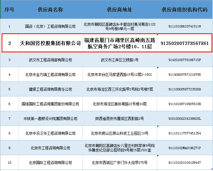This screenshot has width=213, height=171.
Task: Select cell 北京中金万瑞工程咨询有限公司
Action: (x=51, y=75)
